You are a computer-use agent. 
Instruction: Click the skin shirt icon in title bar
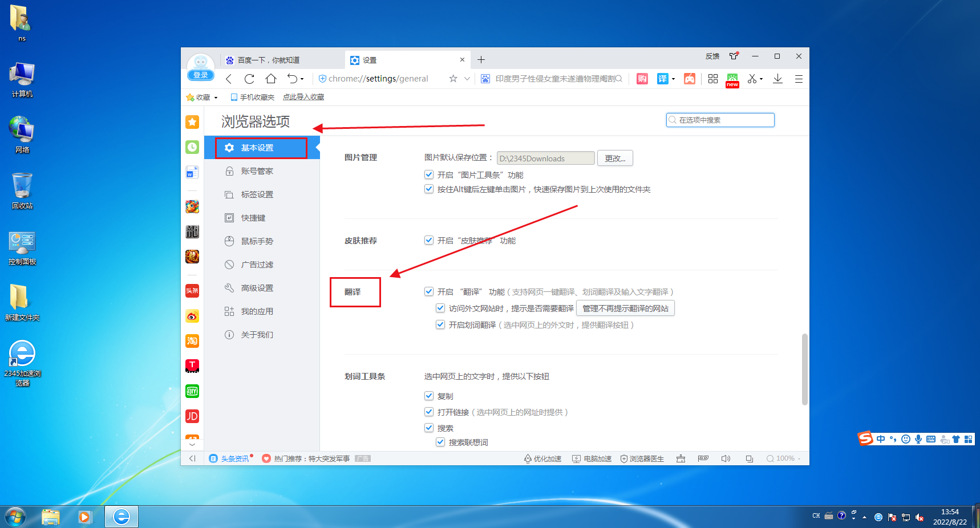click(734, 56)
